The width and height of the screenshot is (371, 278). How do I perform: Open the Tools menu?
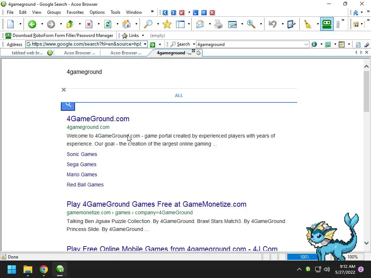[x=116, y=12]
